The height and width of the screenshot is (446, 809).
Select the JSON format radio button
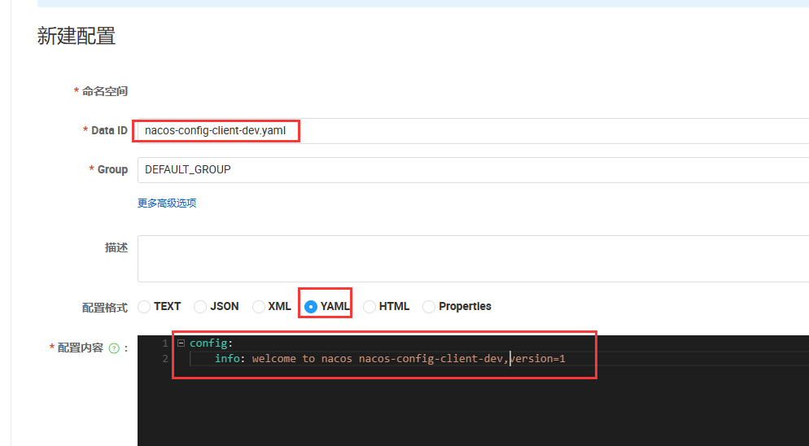[x=200, y=307]
